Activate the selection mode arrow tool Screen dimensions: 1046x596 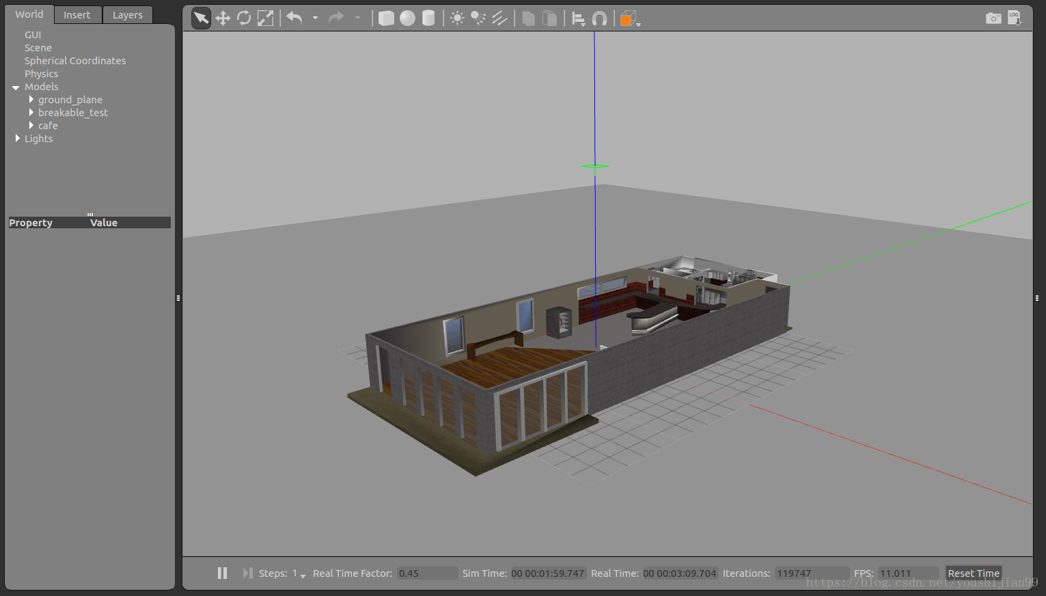[x=201, y=18]
